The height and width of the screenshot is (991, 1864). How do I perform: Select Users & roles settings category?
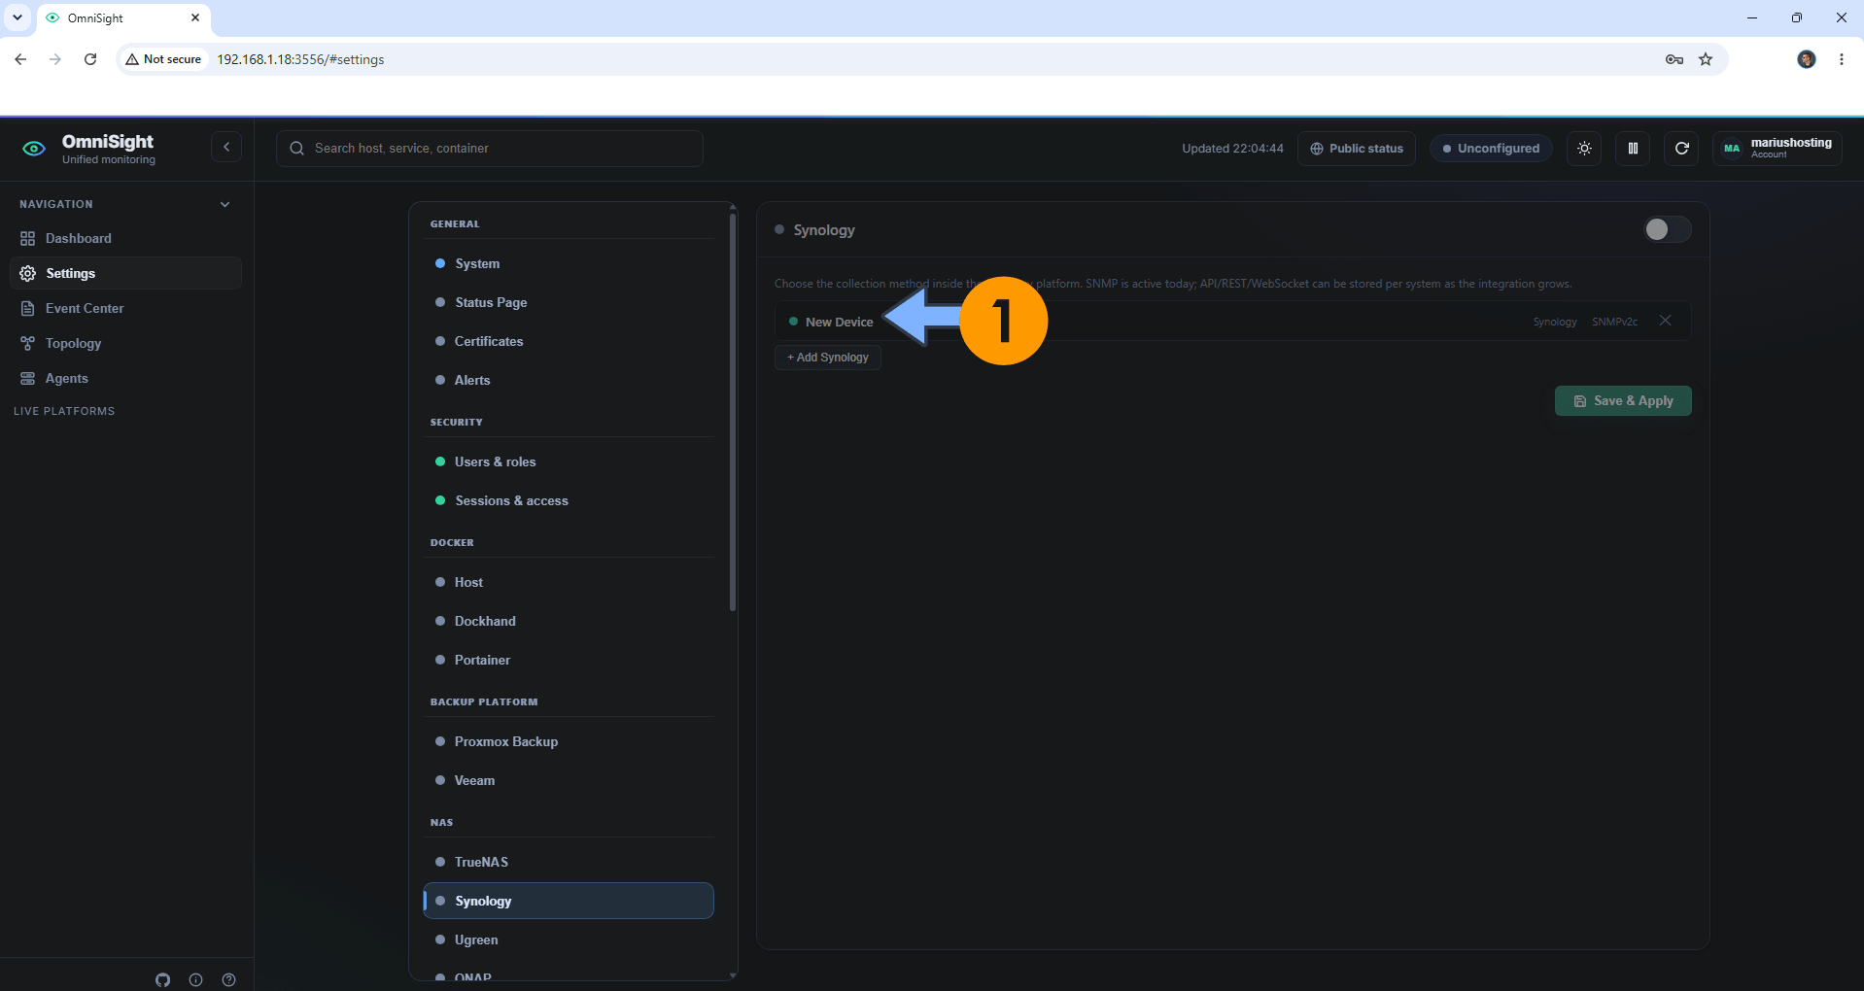point(569,461)
